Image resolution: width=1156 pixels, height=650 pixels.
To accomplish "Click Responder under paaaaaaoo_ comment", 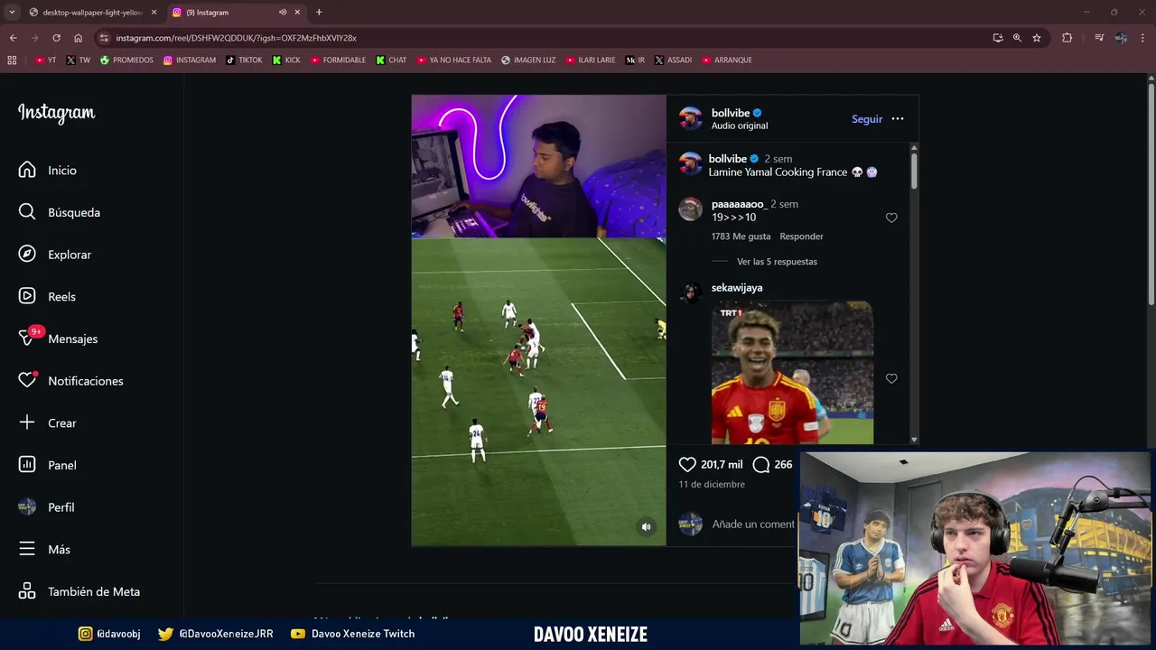I will [801, 237].
